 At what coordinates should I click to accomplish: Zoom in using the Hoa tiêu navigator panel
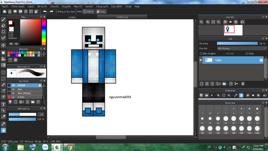tap(208, 22)
